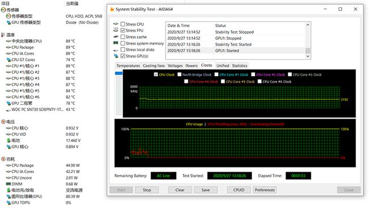
Task: Click the GPU 二极管 row icon
Action: pyautogui.click(x=9, y=103)
